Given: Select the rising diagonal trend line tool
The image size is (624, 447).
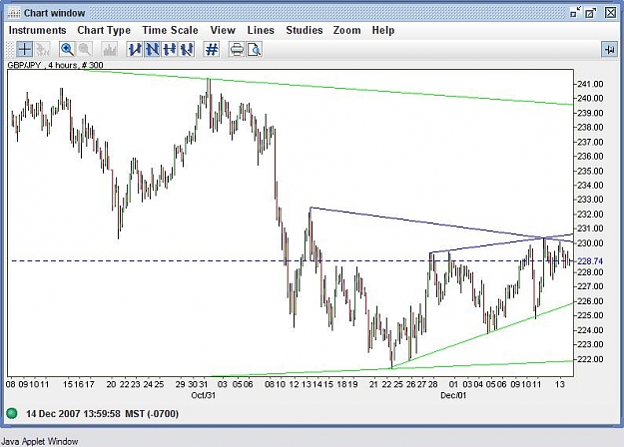Looking at the screenshot, I should click(135, 49).
